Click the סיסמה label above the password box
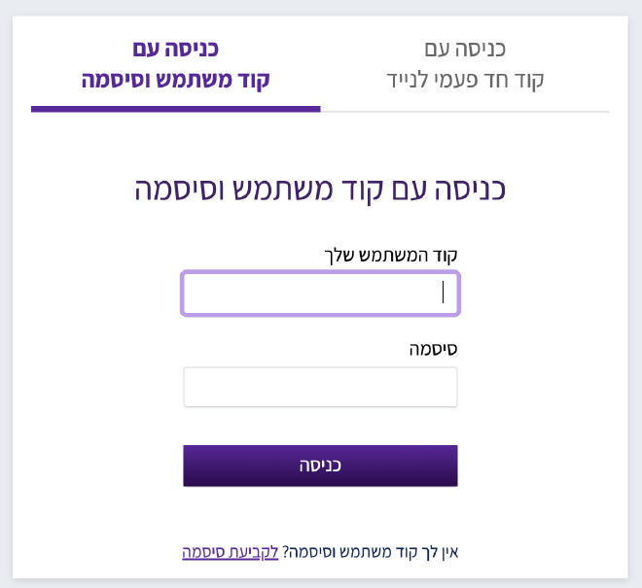The width and height of the screenshot is (642, 588). (433, 349)
